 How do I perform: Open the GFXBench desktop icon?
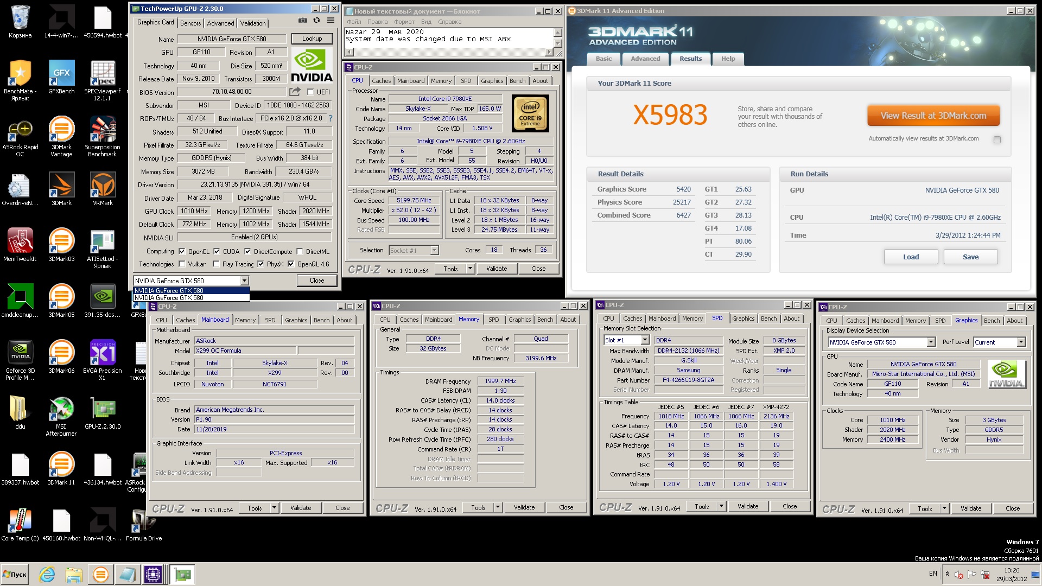[x=61, y=78]
